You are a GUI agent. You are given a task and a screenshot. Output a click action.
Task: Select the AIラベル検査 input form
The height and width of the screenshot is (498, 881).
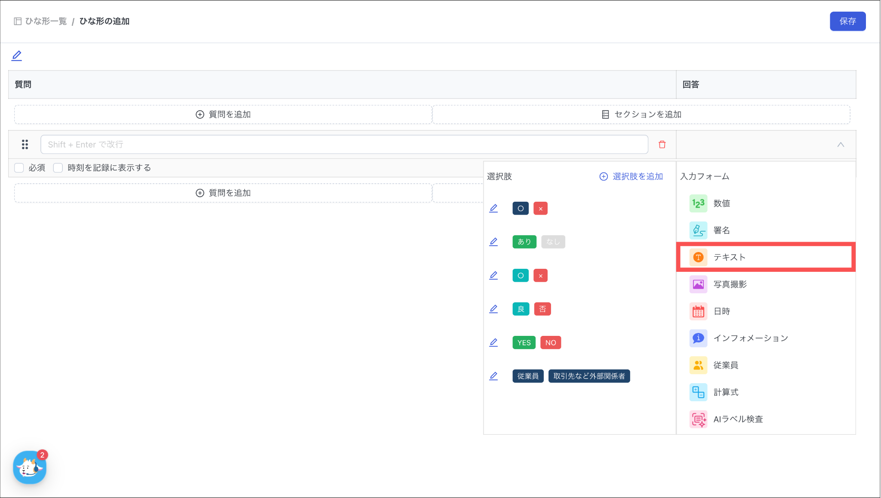pyautogui.click(x=738, y=419)
